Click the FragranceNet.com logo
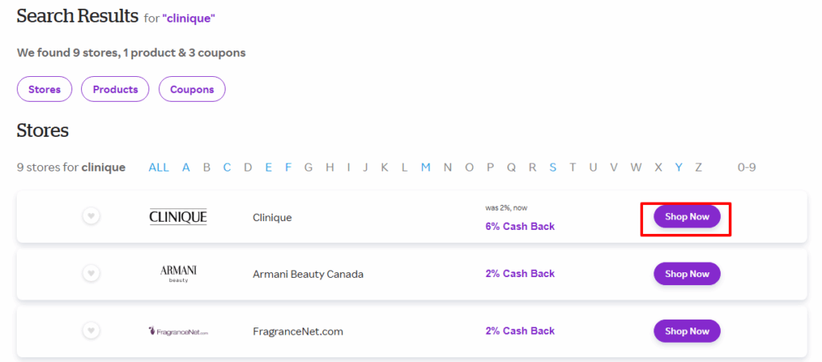The height and width of the screenshot is (362, 822). (178, 331)
